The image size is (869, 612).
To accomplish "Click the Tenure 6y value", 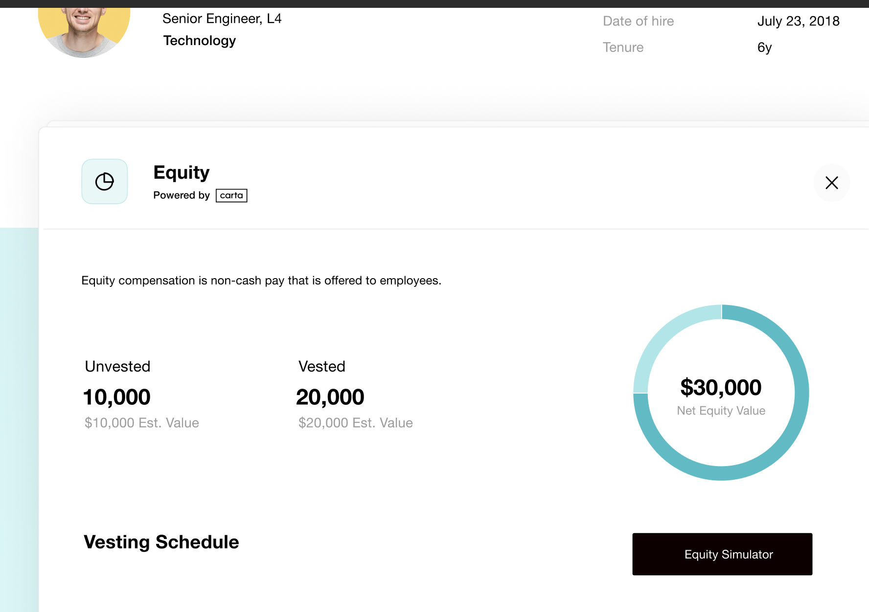I will [x=764, y=47].
